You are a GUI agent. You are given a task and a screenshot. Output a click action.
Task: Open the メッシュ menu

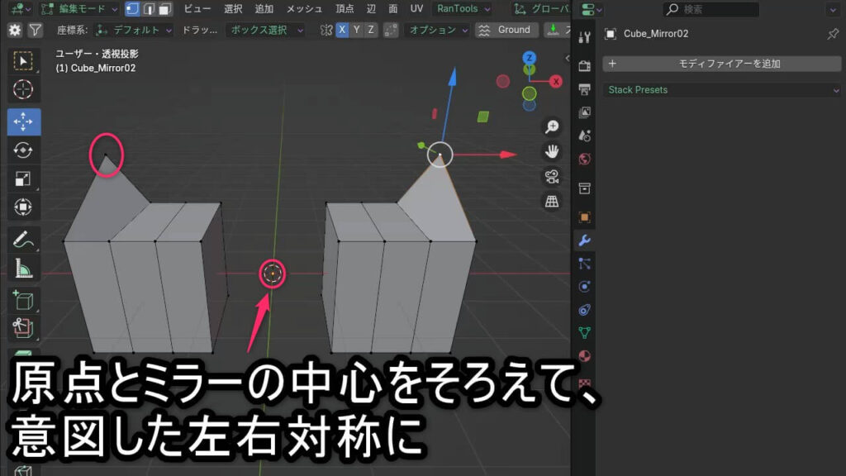click(x=303, y=9)
